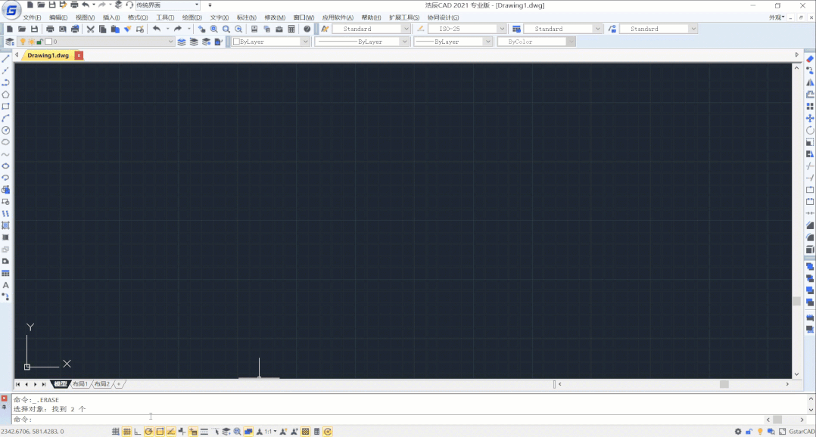
Task: Select the Rectangle draw tool
Action: point(6,107)
